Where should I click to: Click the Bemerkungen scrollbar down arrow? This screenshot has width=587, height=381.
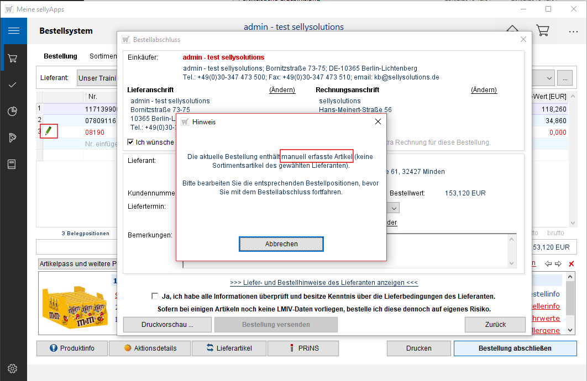[512, 263]
